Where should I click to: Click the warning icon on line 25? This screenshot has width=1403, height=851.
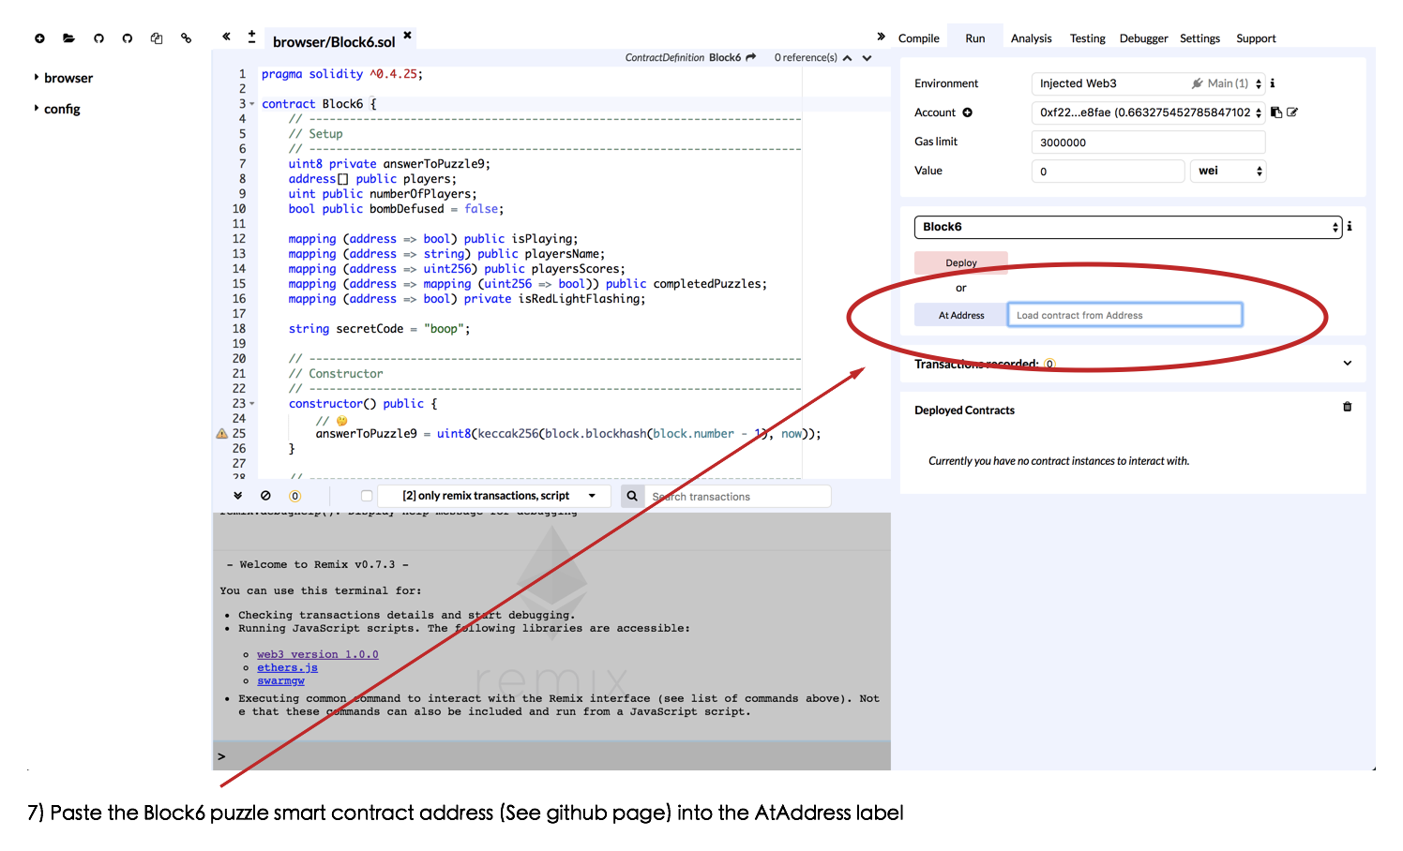click(x=221, y=434)
